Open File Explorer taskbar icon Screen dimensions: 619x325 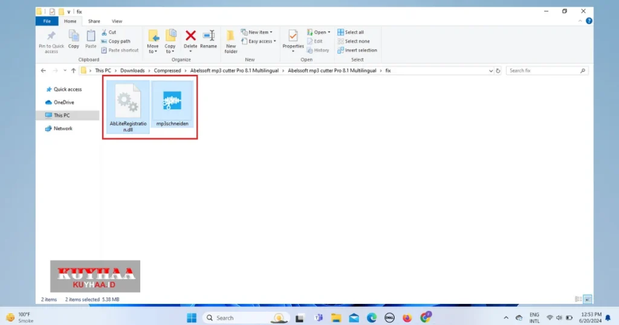(x=336, y=318)
